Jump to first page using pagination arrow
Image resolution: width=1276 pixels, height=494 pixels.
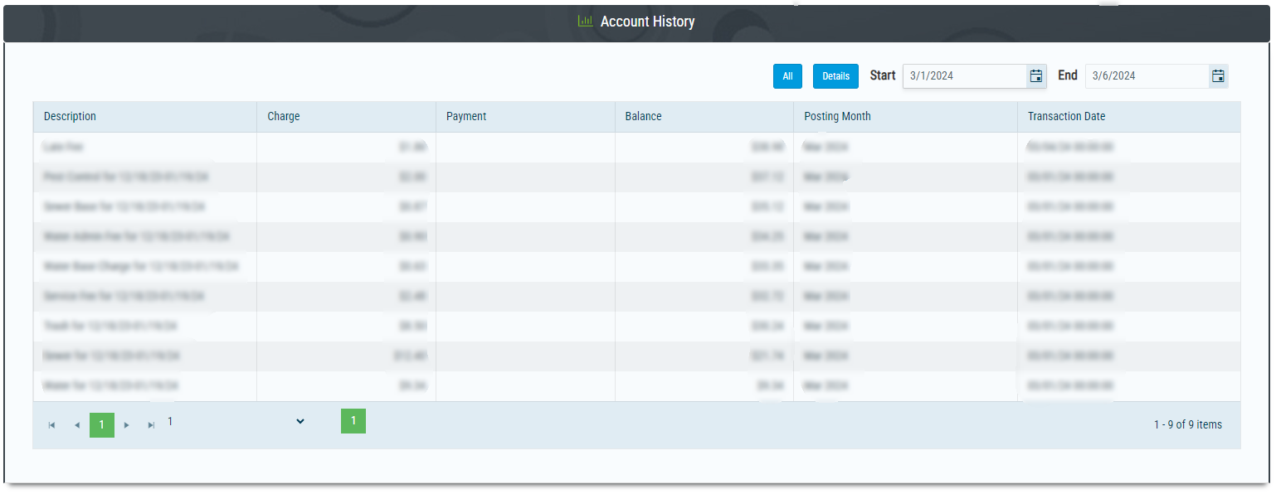pyautogui.click(x=51, y=424)
